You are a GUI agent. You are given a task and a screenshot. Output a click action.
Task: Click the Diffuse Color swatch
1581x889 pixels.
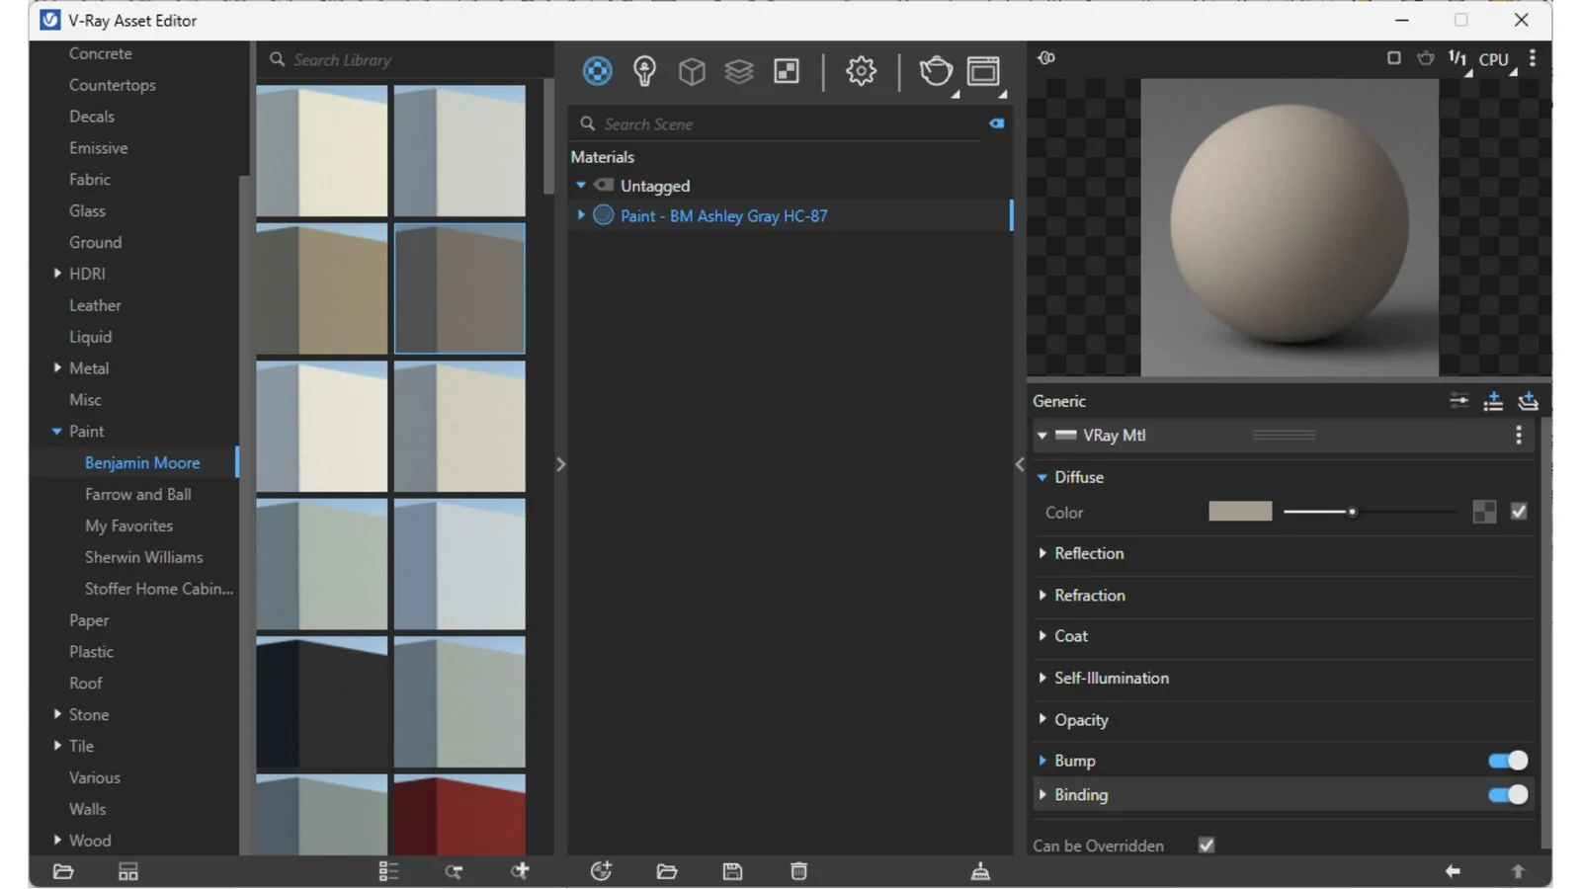(1240, 511)
